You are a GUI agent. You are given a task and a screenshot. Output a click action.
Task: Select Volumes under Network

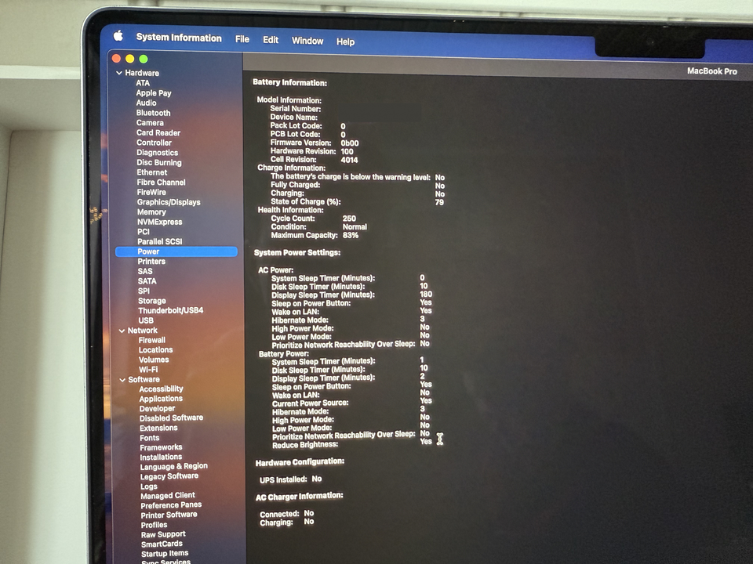click(154, 360)
